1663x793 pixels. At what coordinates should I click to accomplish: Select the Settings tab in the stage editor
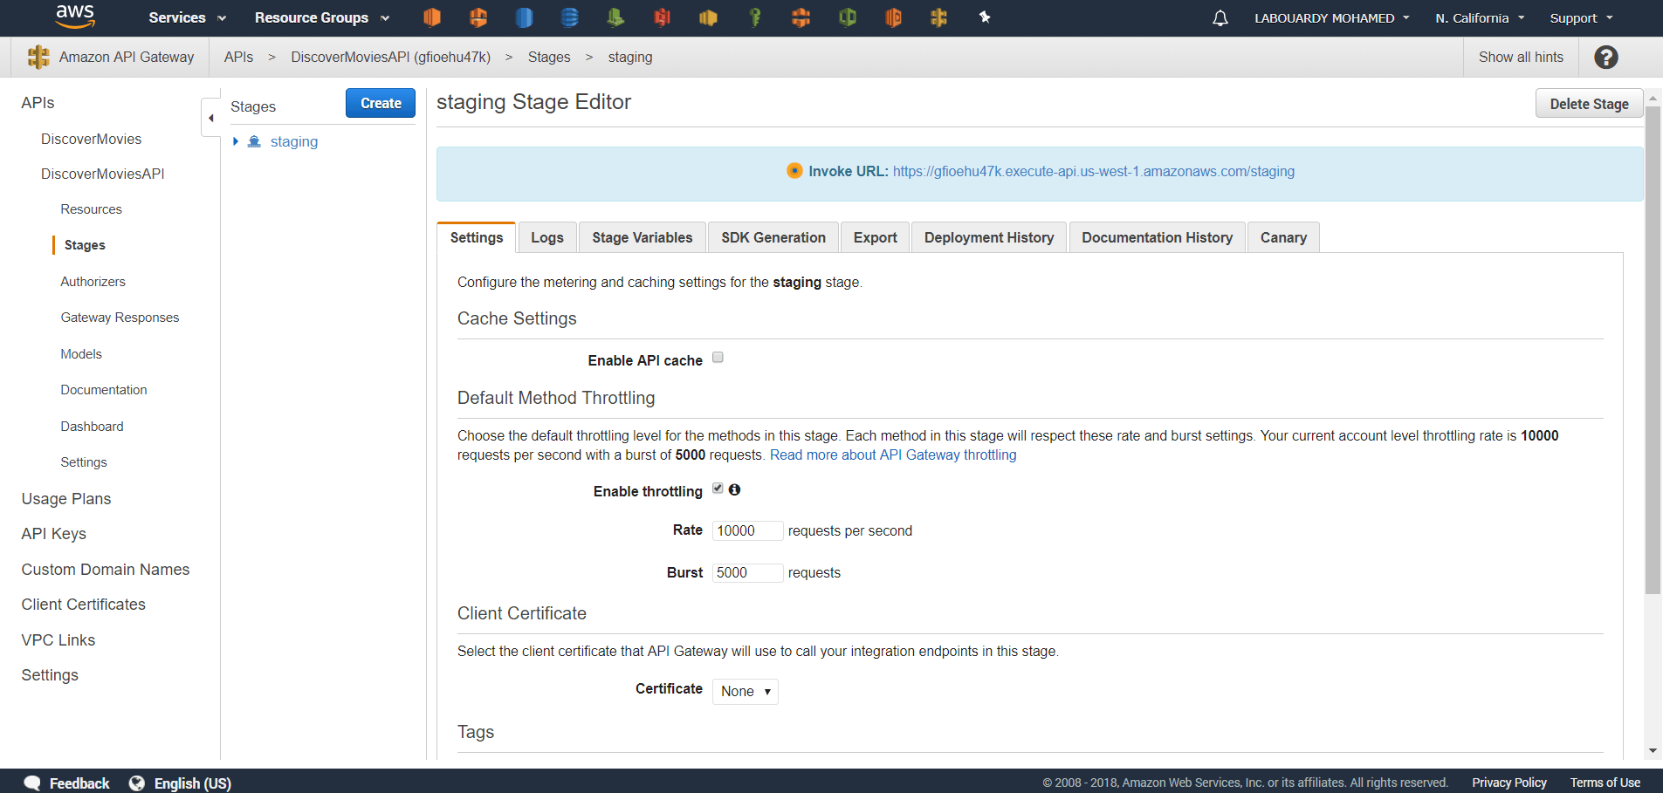[477, 237]
